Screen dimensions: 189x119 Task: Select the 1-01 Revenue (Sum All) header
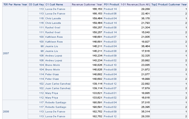[135, 5]
